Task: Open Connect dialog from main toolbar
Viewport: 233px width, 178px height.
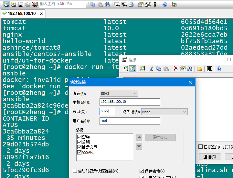Action: point(6,5)
